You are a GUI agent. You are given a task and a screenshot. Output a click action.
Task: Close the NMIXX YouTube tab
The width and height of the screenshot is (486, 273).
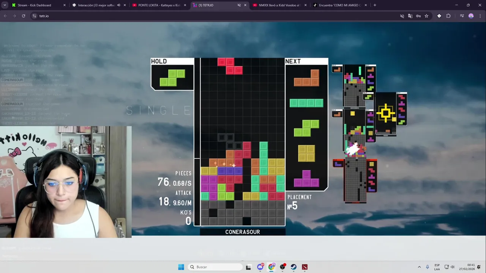tap(305, 5)
